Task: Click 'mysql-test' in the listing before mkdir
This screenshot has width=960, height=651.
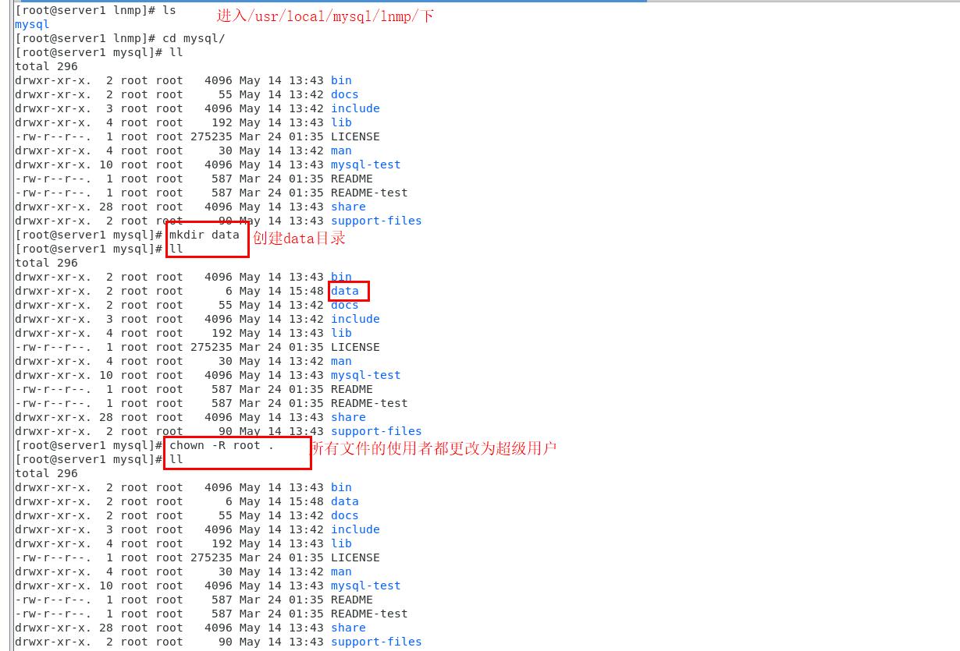Action: click(x=366, y=165)
